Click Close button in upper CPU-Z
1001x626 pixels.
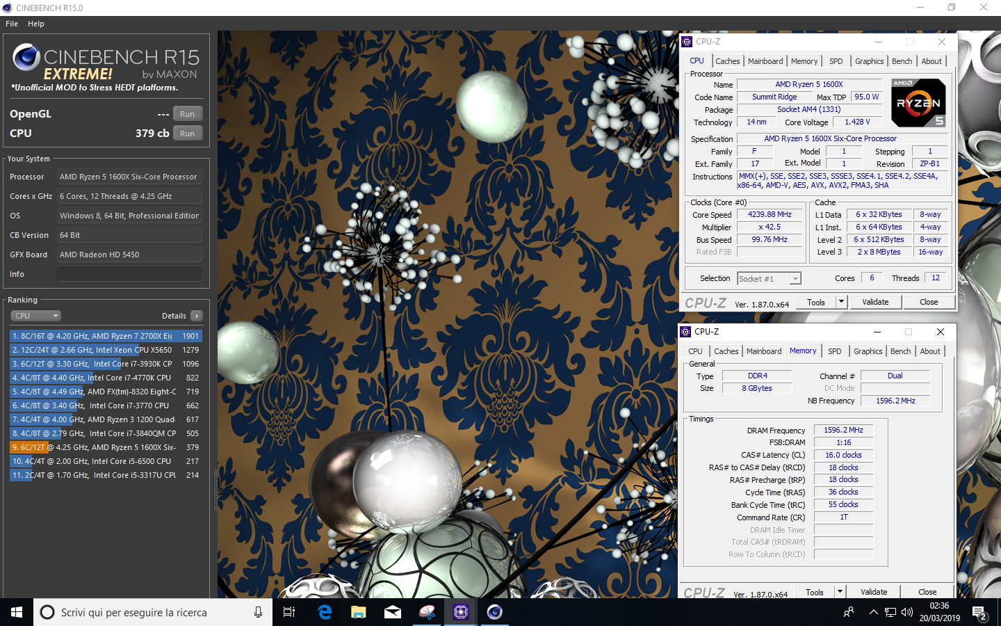coord(929,303)
